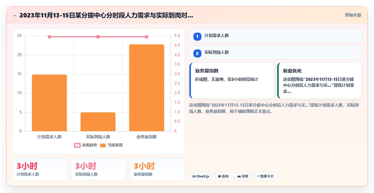Click the orange bar for 实际到岗人数
Screen dimensions: 374x193
click(98, 122)
